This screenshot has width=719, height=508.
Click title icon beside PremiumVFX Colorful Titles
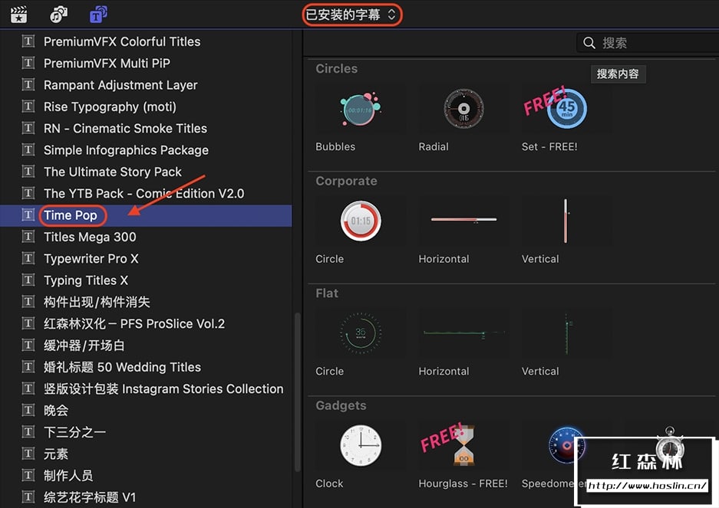28,41
